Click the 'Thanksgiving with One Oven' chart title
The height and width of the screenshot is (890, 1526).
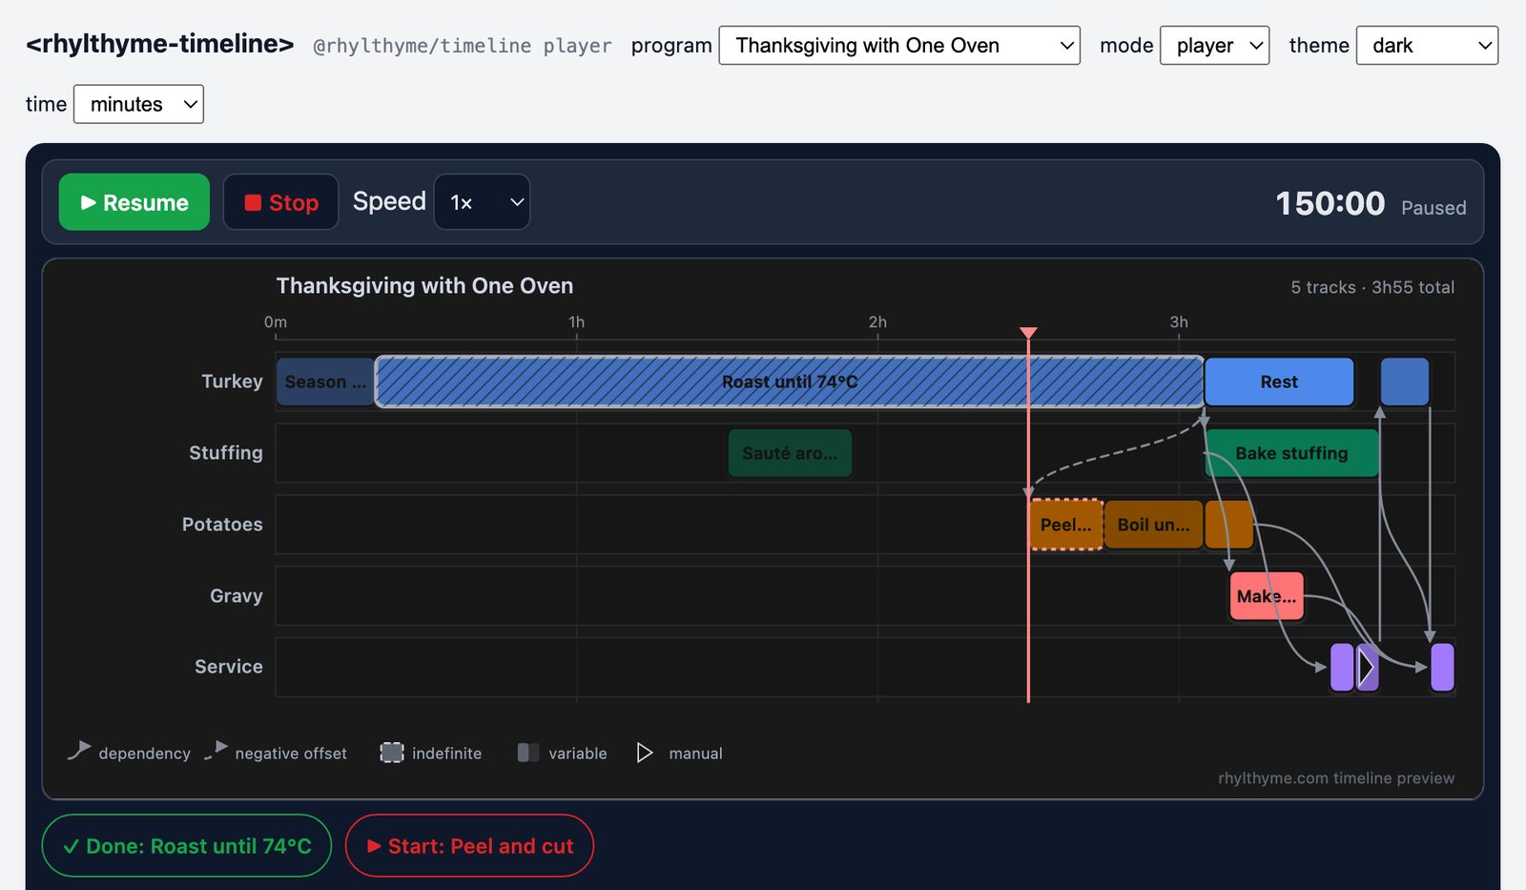[x=424, y=286]
